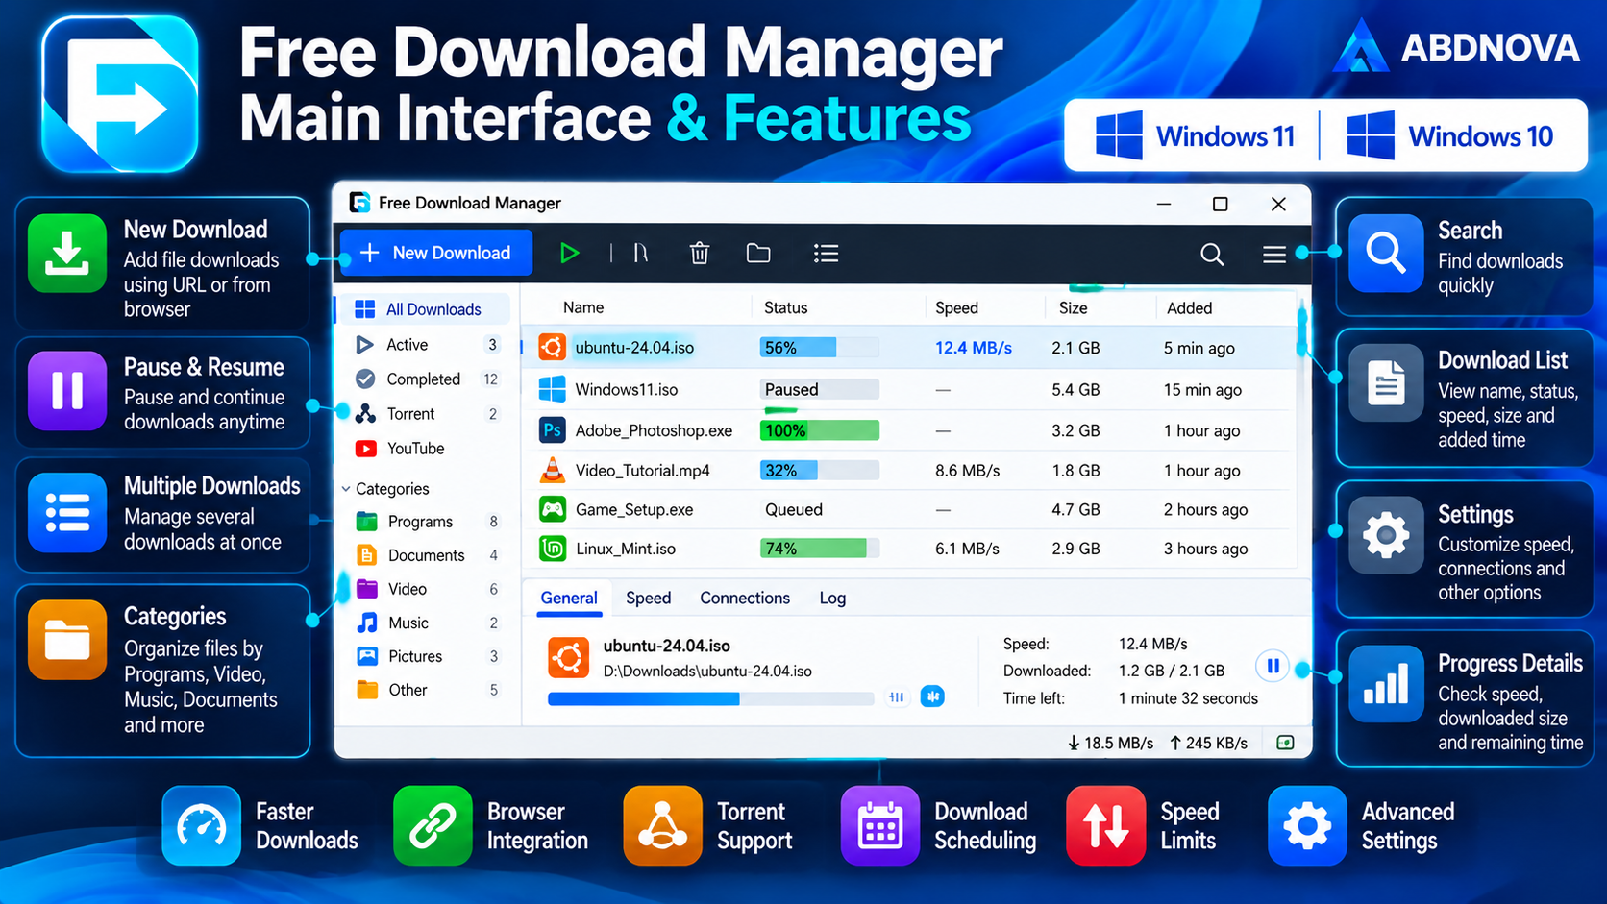Select the Adobe_Photoshop.exe row
Image resolution: width=1607 pixels, height=904 pixels.
click(909, 430)
